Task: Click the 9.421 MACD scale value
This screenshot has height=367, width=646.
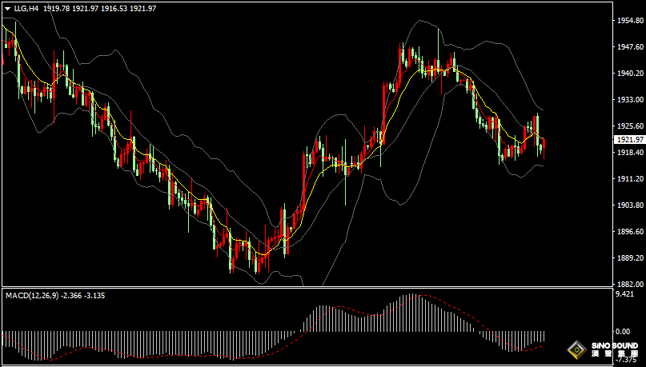Action: tap(624, 294)
